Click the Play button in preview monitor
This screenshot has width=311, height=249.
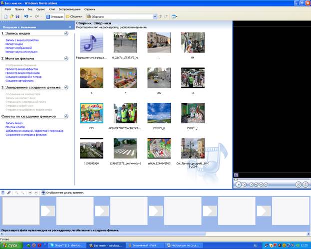coord(239,185)
